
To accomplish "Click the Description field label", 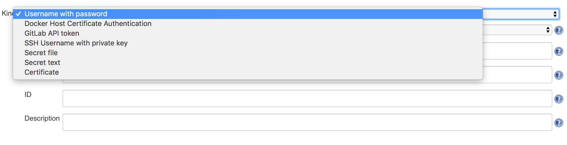I will 42,118.
